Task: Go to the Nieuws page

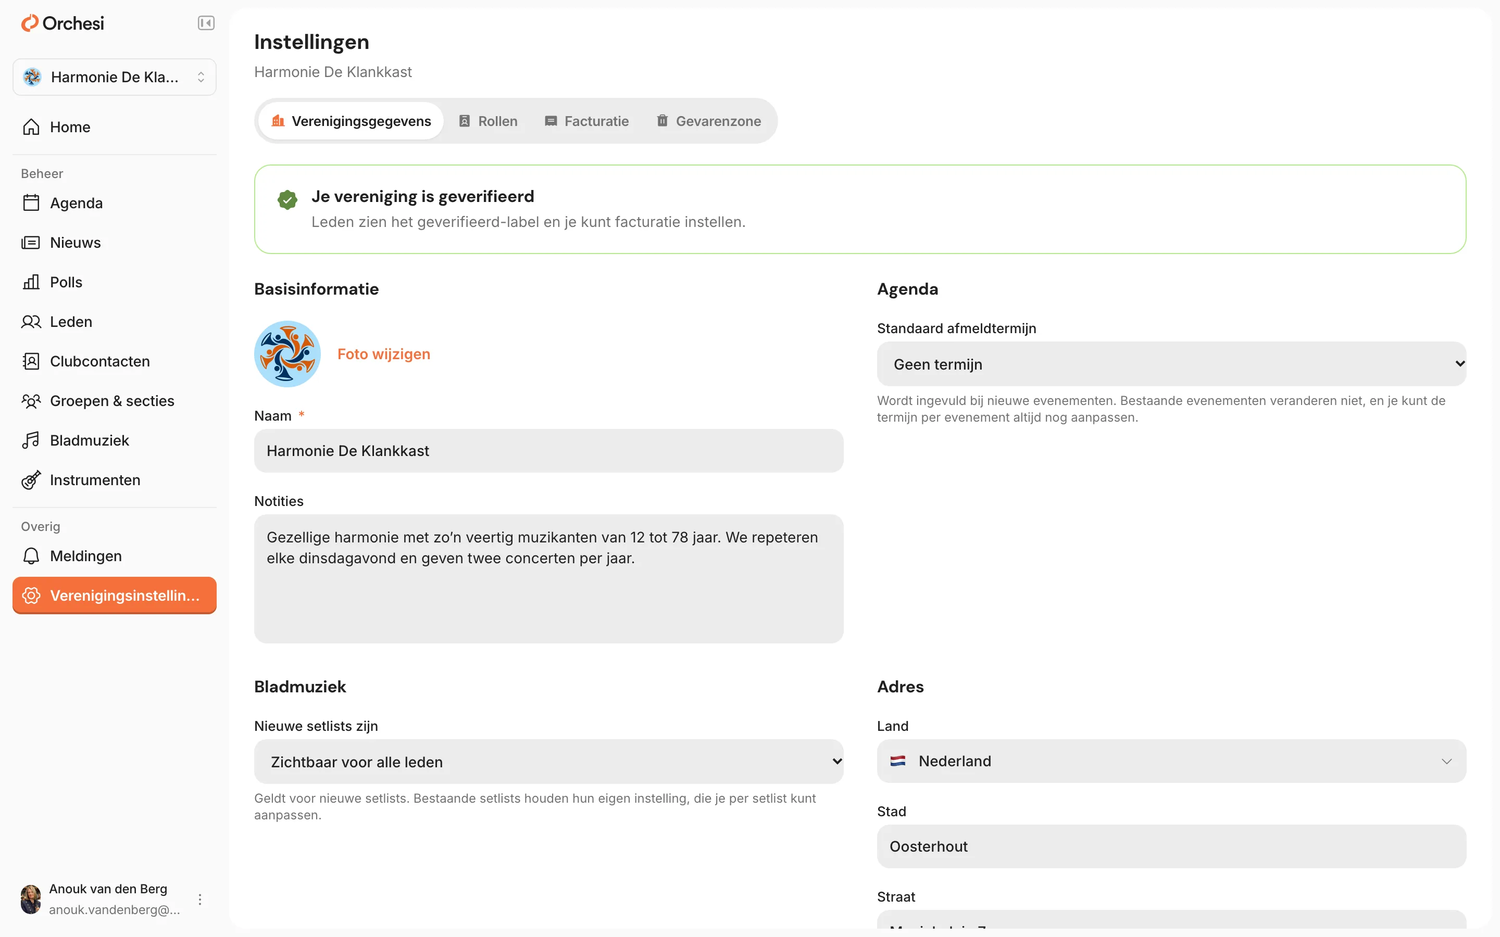Action: [x=115, y=242]
